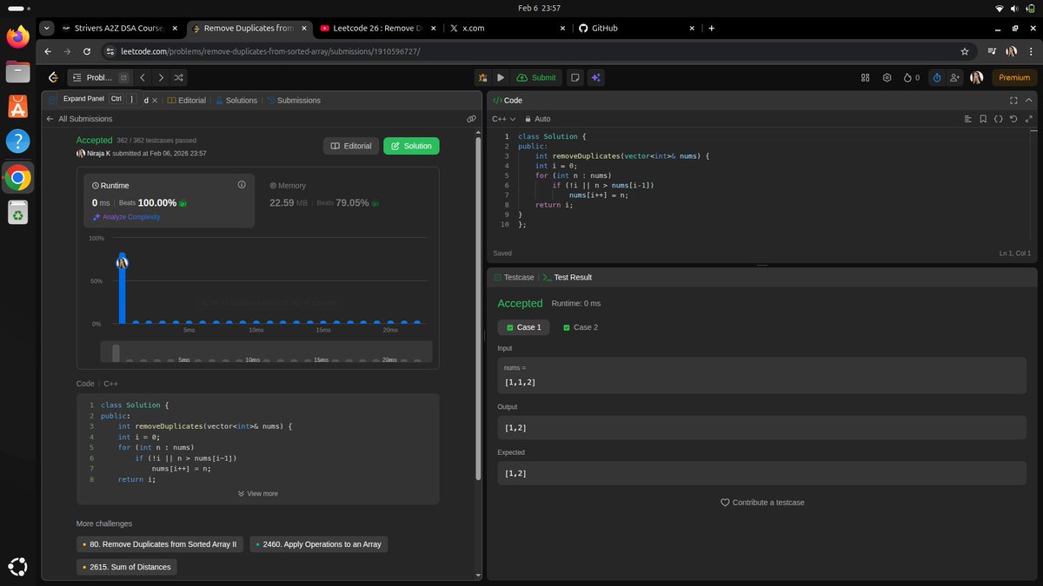Go back to All Submissions
This screenshot has height=586, width=1043.
(79, 119)
